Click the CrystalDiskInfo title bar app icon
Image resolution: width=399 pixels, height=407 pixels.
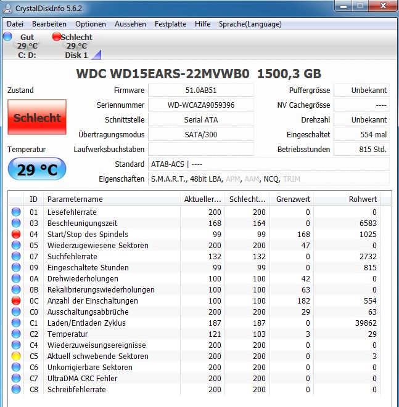point(7,8)
